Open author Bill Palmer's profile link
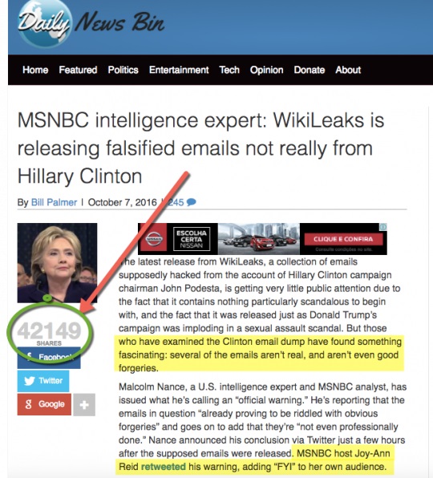 (54, 202)
